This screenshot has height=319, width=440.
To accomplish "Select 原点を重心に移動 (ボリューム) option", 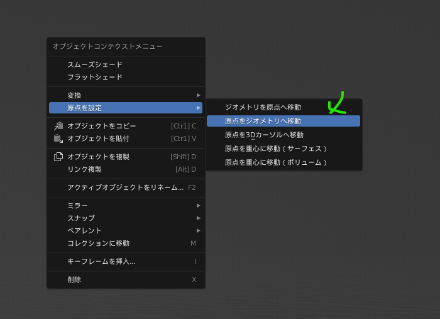I will click(x=283, y=162).
